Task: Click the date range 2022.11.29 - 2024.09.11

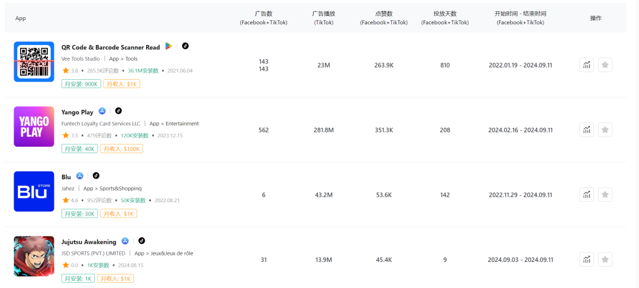Action: pyautogui.click(x=521, y=195)
